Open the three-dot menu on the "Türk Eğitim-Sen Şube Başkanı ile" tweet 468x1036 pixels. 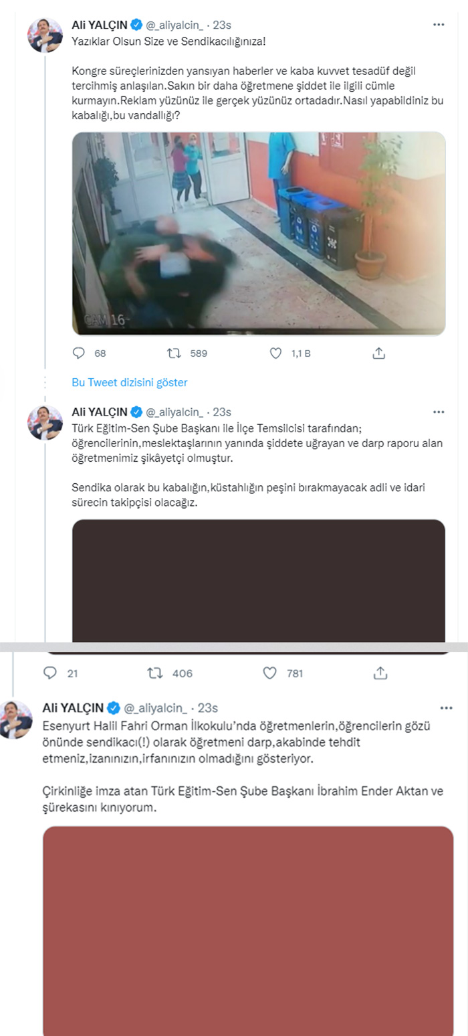pos(439,412)
